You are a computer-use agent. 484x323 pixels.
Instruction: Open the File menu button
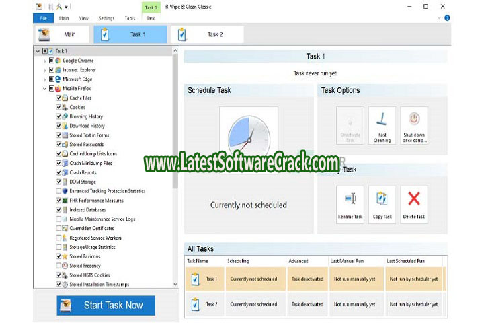point(43,18)
